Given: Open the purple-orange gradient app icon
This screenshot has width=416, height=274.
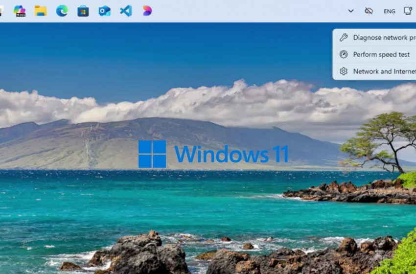Looking at the screenshot, I should point(147,11).
